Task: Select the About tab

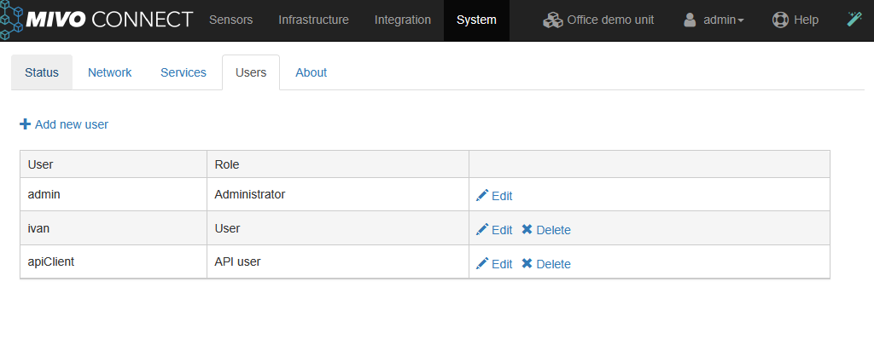Action: pos(311,72)
